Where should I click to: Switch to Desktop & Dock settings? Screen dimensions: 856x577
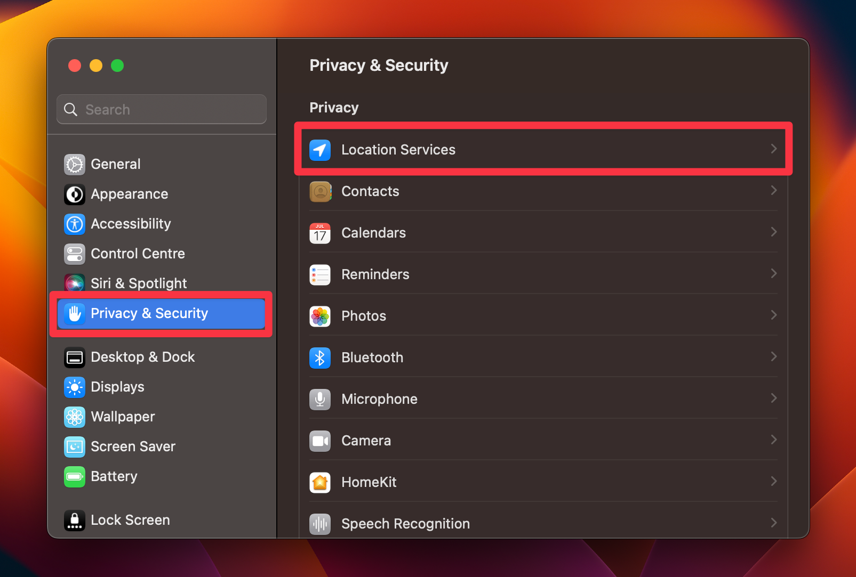tap(142, 357)
